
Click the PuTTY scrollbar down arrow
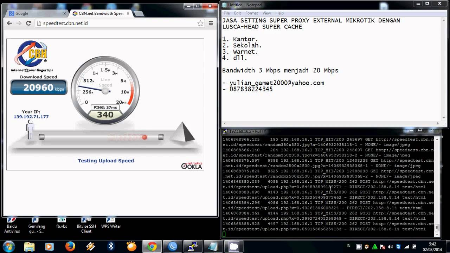point(437,234)
